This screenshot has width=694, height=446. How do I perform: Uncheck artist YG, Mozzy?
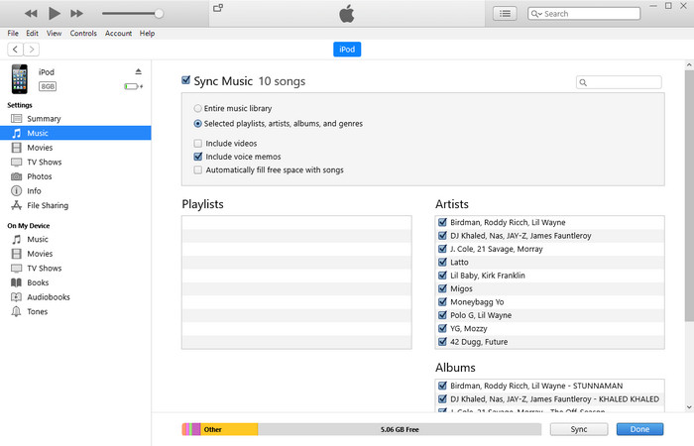(442, 328)
